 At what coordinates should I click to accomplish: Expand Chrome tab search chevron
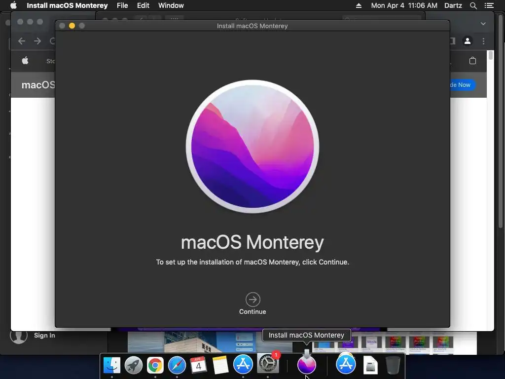coord(483,24)
